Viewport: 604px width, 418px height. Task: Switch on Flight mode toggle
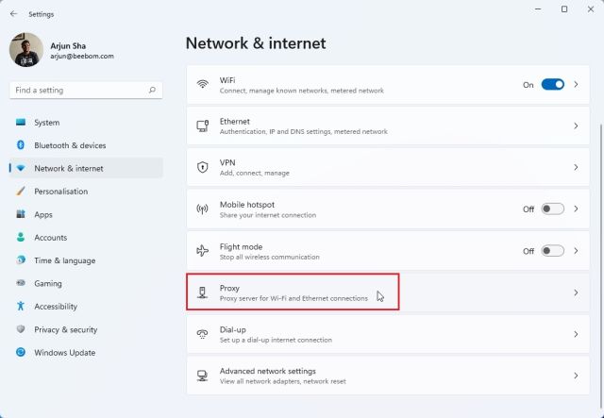pyautogui.click(x=552, y=251)
